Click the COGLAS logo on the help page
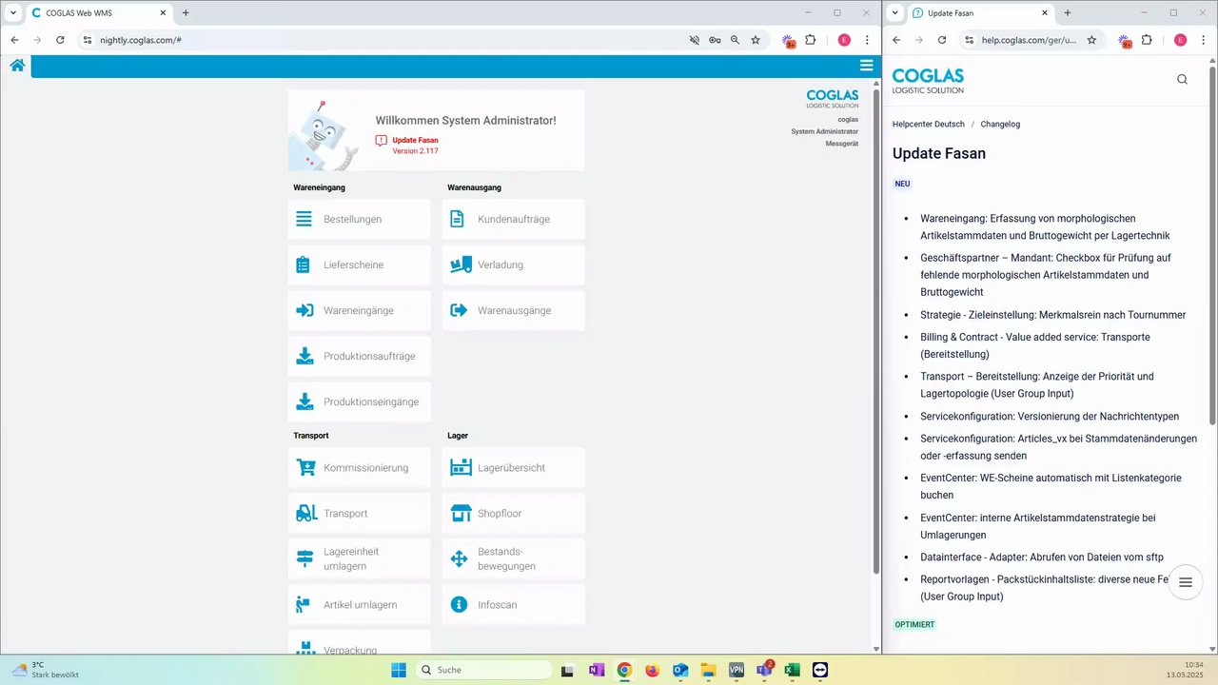 point(928,80)
